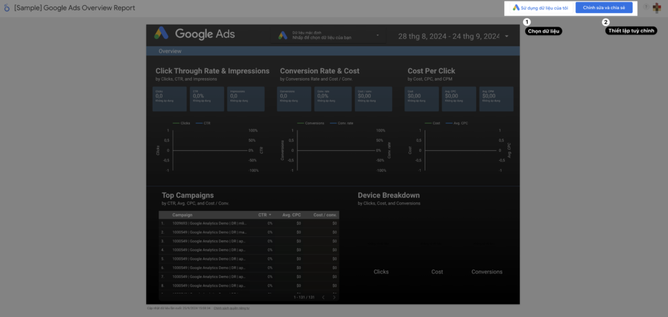Viewport: 668px width, 317px height.
Task: Go to next page of campaign table
Action: coord(334,297)
